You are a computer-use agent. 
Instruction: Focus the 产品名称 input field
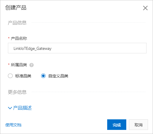click(x=77, y=48)
